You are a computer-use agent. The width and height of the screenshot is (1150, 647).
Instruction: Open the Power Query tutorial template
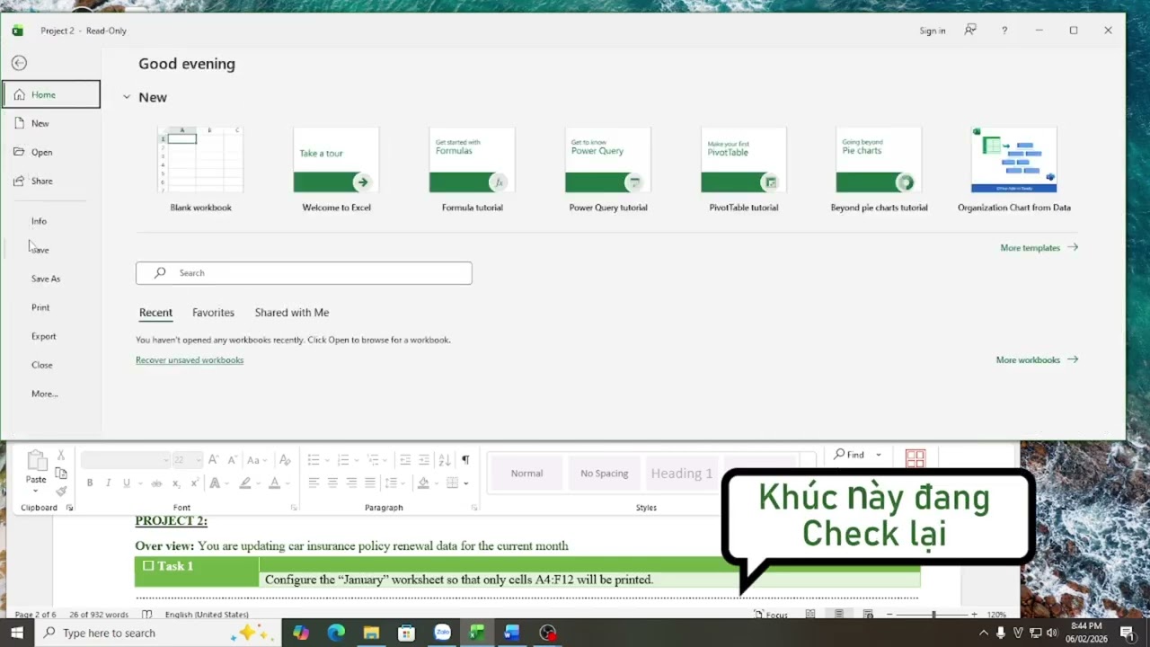607,169
